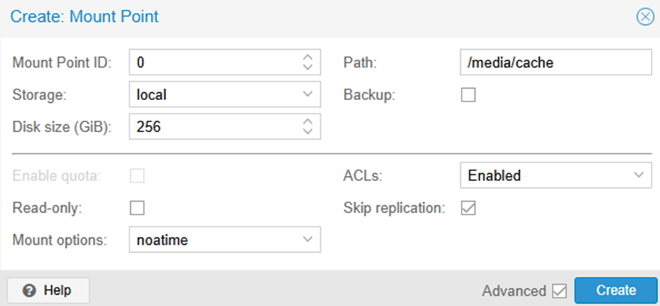Increase Disk size with up arrow
Image resolution: width=660 pixels, height=306 pixels.
[x=307, y=121]
